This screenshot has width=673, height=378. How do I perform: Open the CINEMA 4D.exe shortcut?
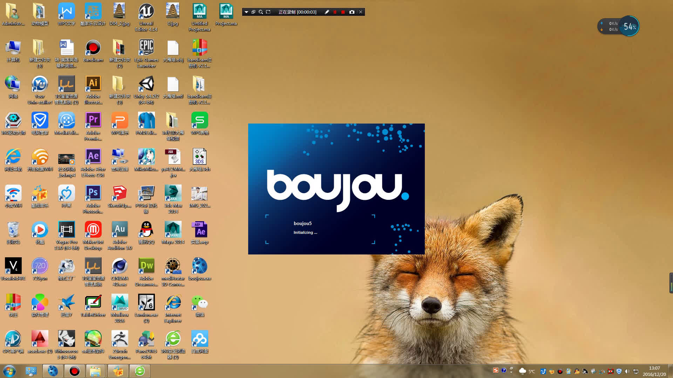point(120,272)
